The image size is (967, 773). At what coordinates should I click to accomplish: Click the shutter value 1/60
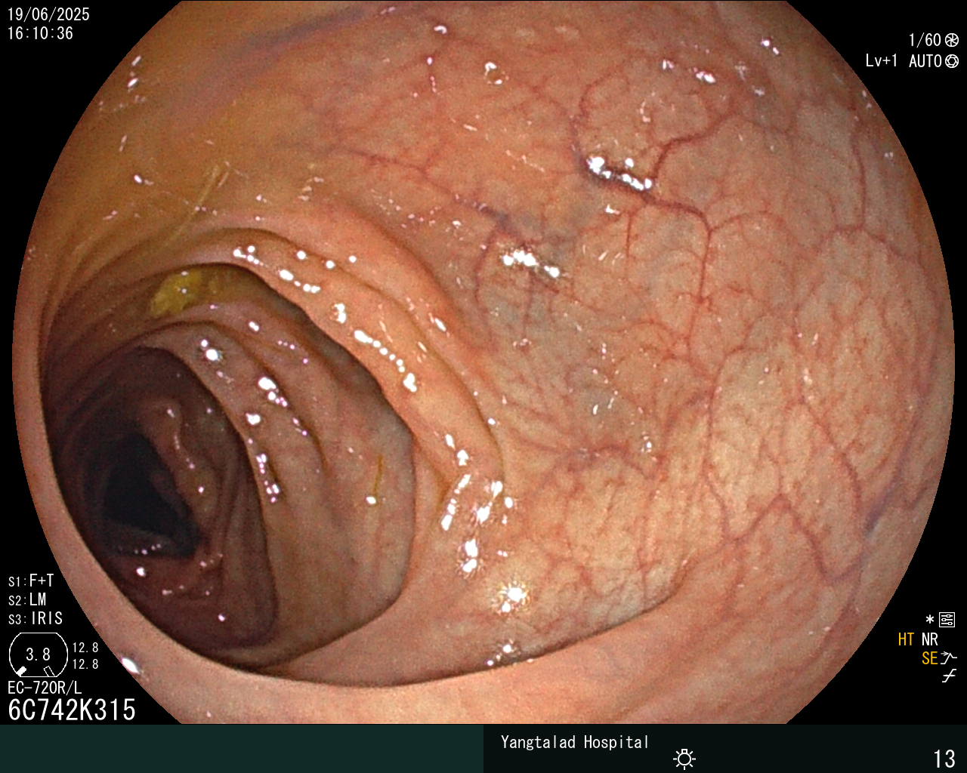coord(925,40)
